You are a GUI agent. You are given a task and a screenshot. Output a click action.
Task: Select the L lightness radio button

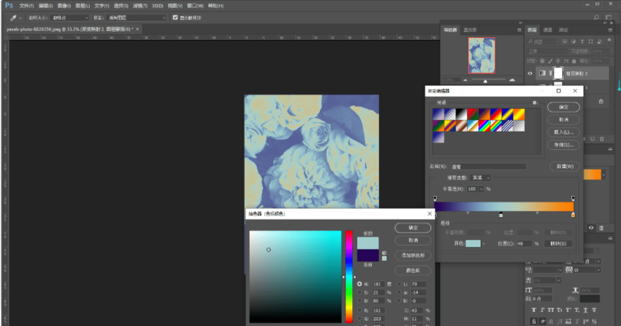[399, 284]
